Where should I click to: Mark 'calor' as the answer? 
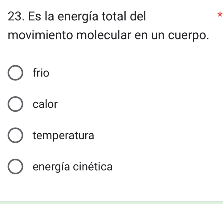click(15, 104)
